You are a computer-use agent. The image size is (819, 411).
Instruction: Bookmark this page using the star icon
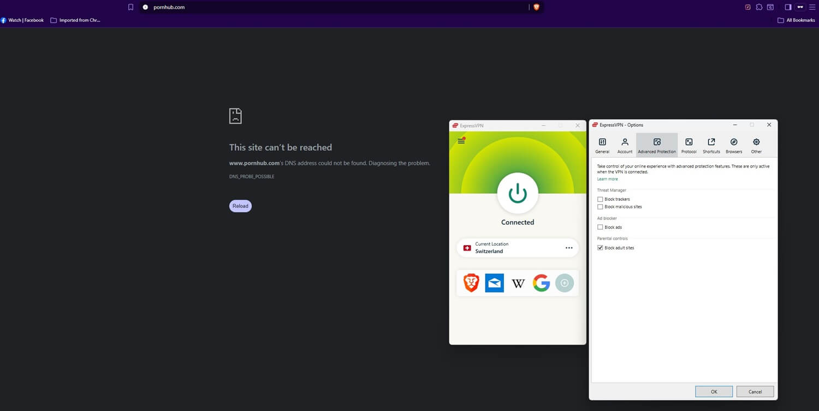coord(130,7)
